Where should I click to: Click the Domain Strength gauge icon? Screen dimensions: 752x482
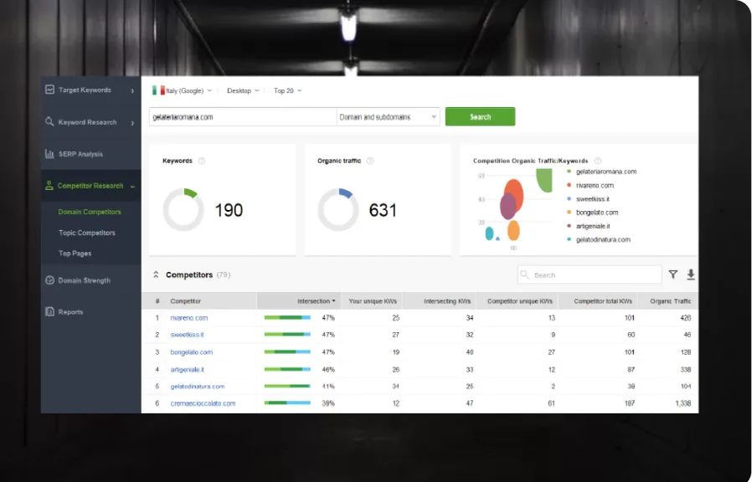coord(50,280)
